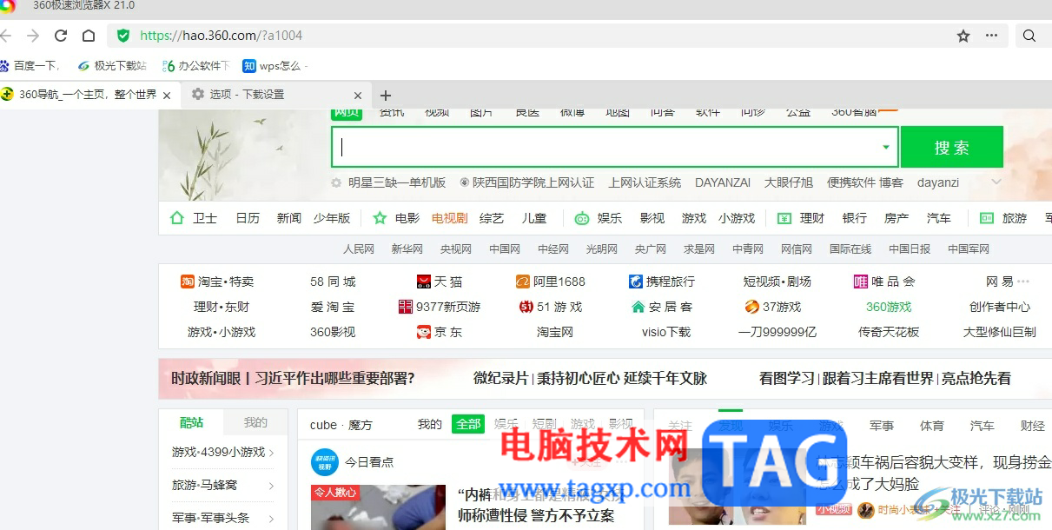Read headline 时政新闻眼丨习近平作出哪些重要部署

click(293, 378)
